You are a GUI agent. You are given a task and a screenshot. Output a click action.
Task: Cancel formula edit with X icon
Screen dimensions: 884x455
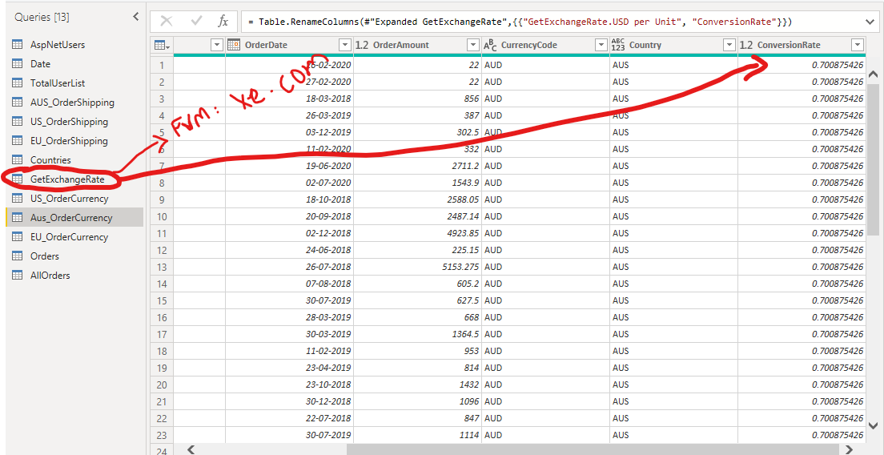click(x=167, y=22)
